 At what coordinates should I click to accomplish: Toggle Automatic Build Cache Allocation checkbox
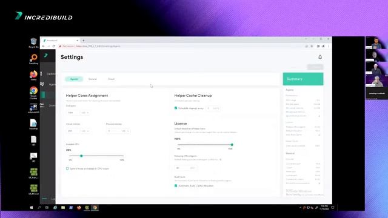pos(176,186)
